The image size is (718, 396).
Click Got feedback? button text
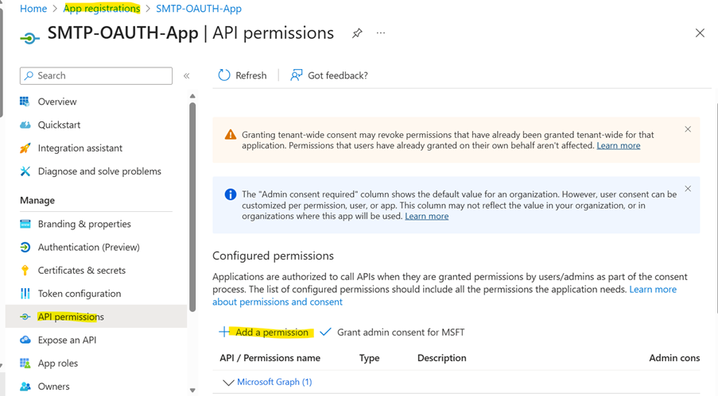[337, 75]
